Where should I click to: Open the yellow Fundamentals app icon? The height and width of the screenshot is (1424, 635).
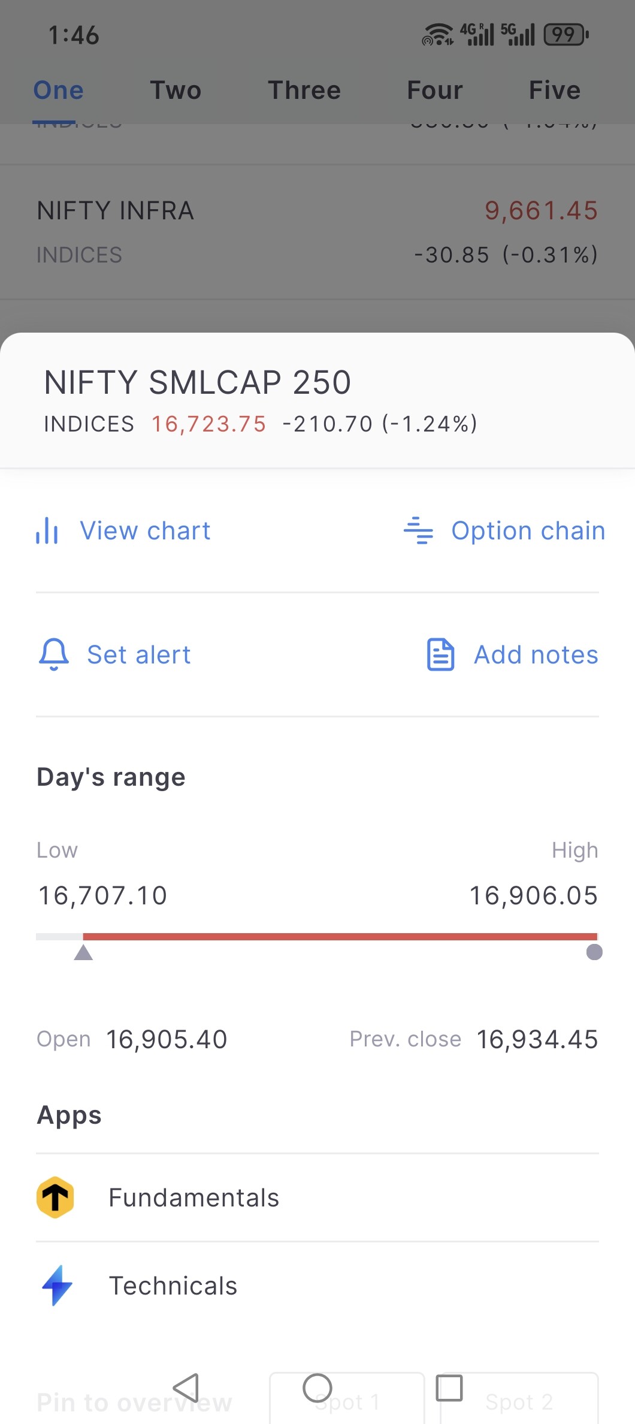tap(55, 1197)
